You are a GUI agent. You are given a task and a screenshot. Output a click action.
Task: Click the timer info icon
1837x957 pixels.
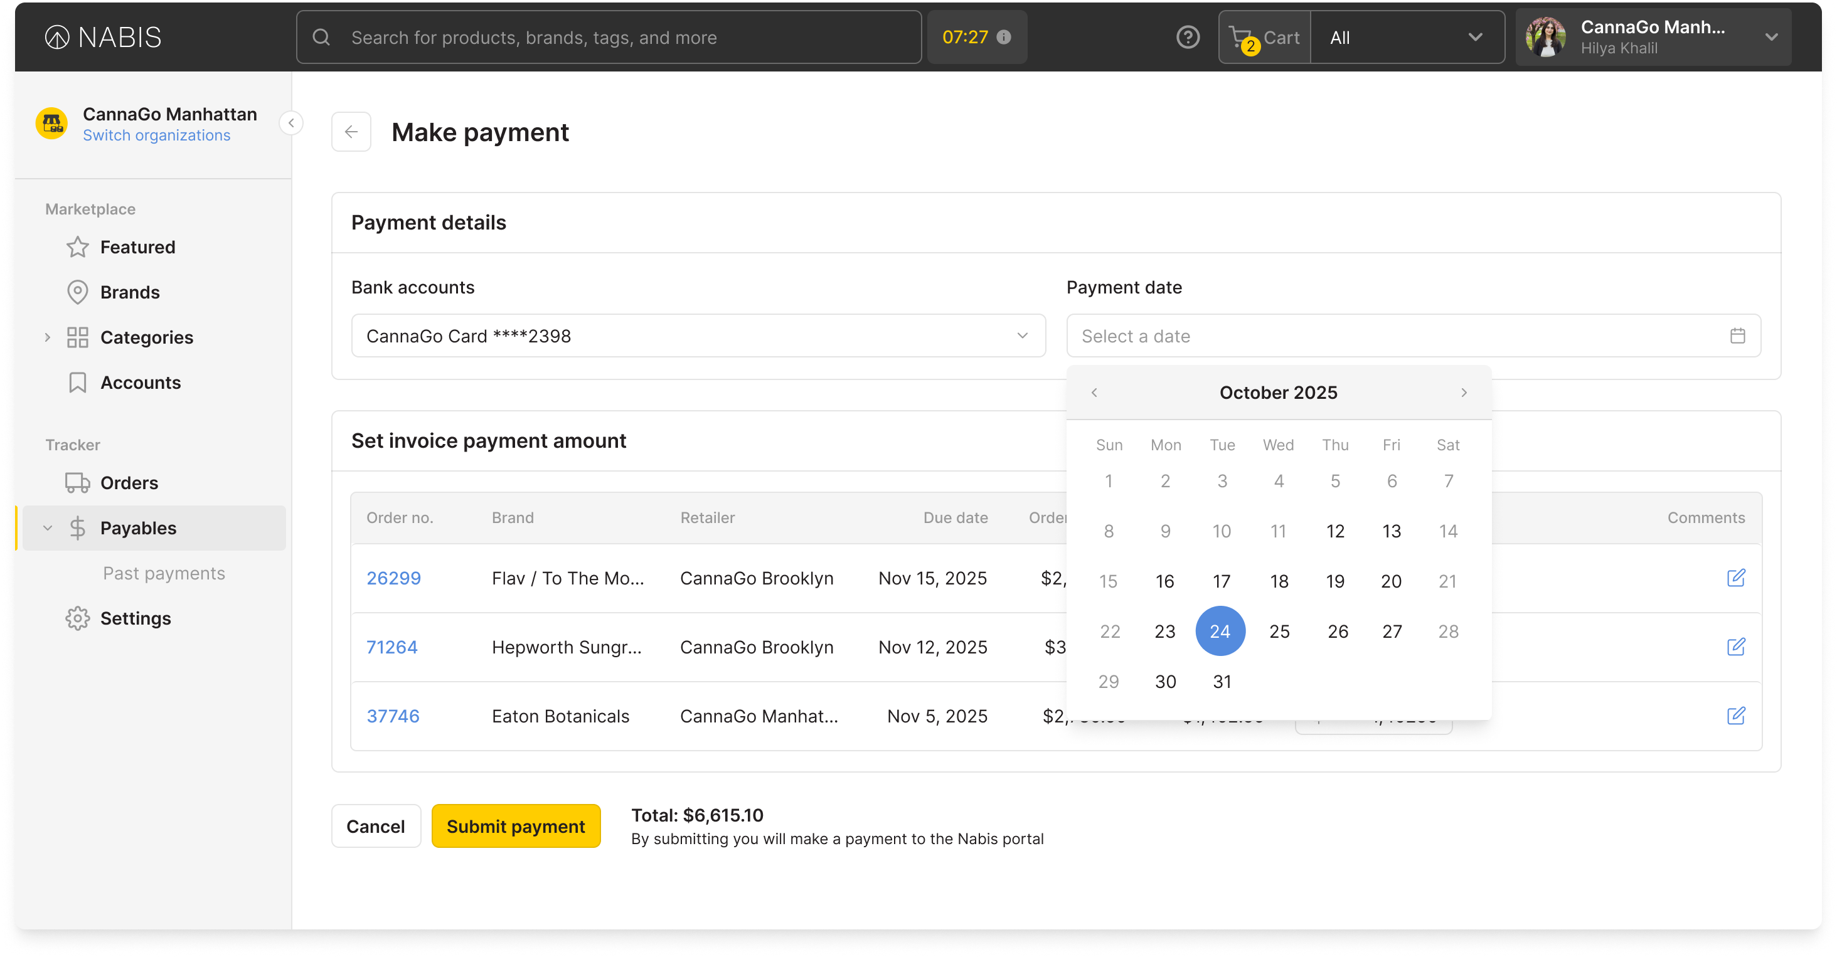(x=1003, y=37)
